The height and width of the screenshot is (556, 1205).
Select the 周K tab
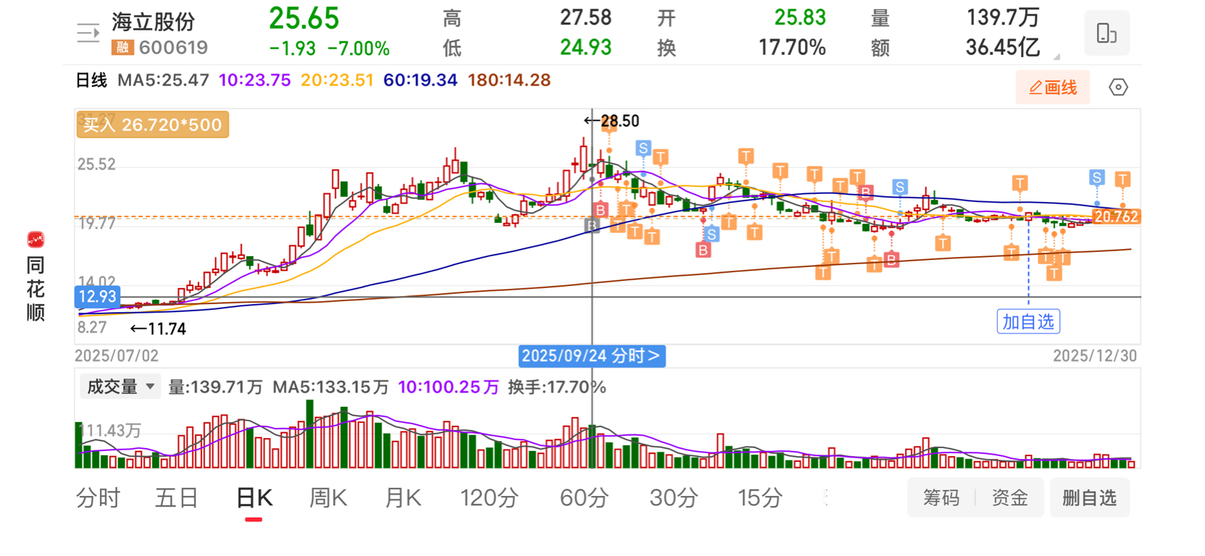(x=328, y=498)
